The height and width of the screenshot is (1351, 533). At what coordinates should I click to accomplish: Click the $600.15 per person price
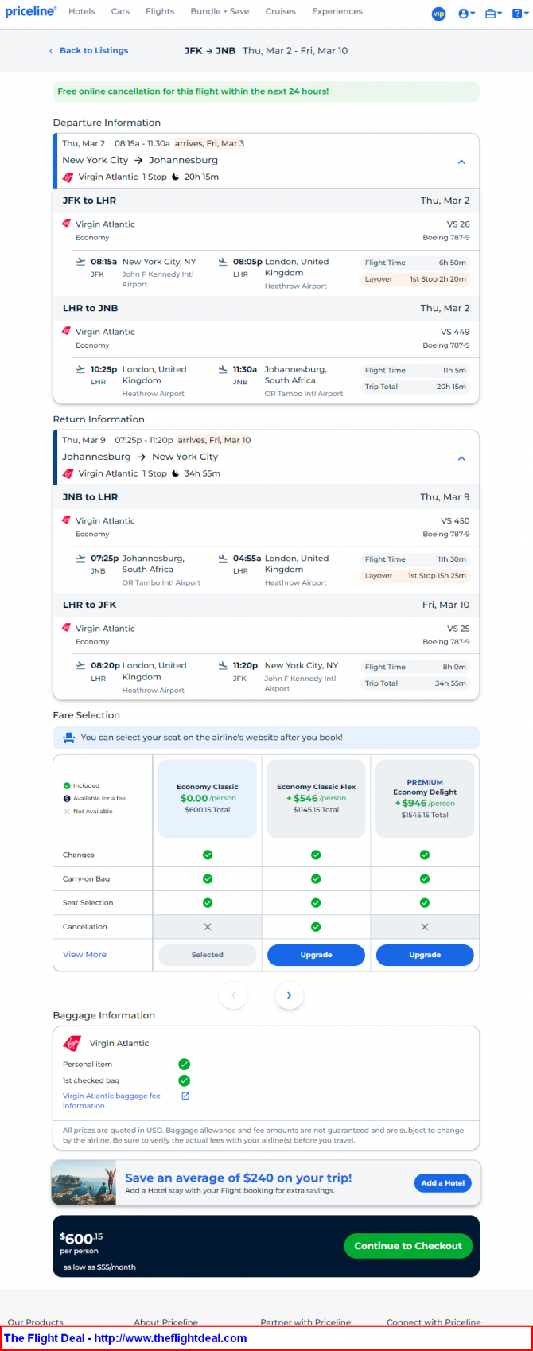click(x=81, y=1238)
